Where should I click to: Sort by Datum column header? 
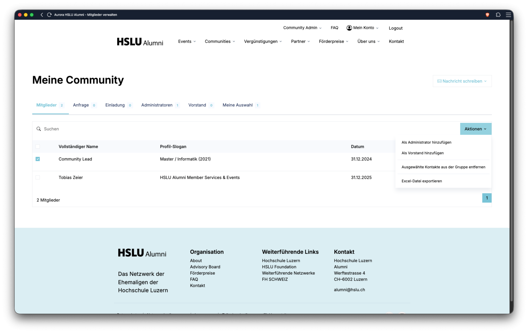tap(357, 147)
